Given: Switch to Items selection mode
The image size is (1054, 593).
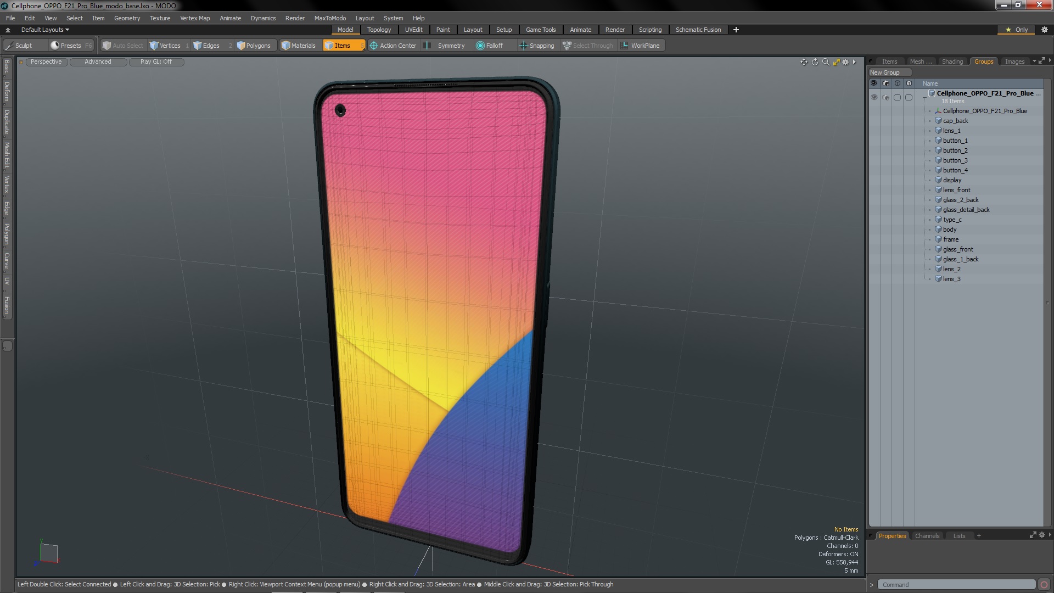Looking at the screenshot, I should point(344,46).
